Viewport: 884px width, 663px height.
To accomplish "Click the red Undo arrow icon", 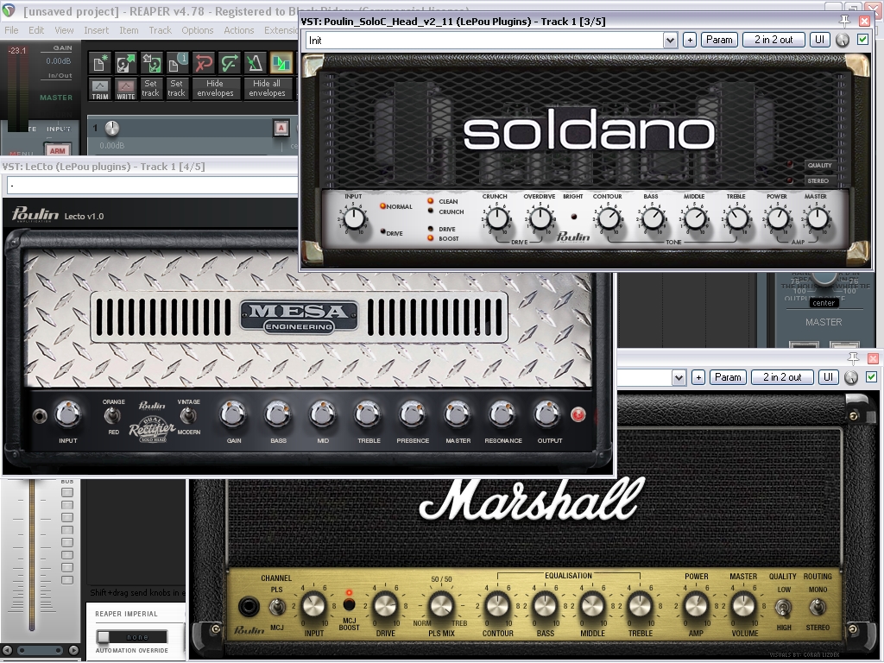I will [x=203, y=63].
